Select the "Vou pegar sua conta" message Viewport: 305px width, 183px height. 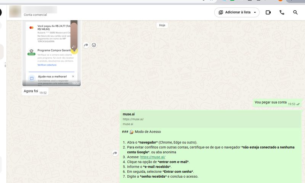pyautogui.click(x=278, y=103)
